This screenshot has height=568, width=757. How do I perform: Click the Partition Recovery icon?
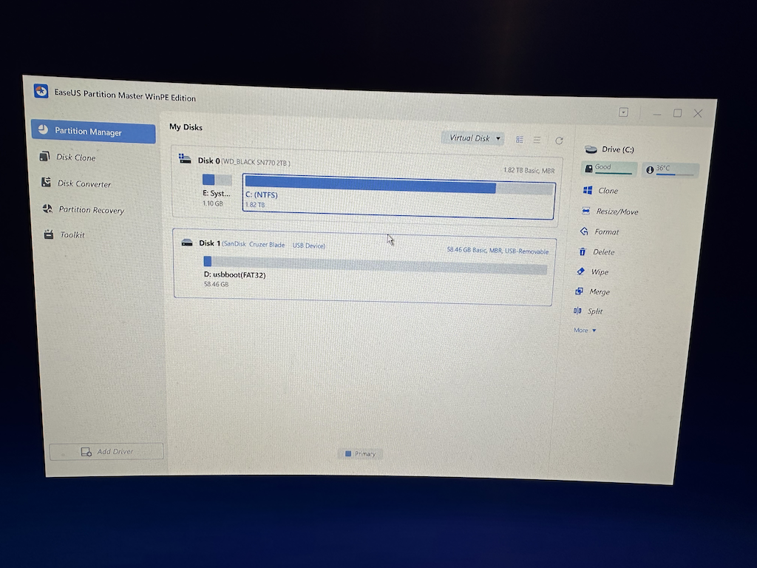[x=47, y=209]
